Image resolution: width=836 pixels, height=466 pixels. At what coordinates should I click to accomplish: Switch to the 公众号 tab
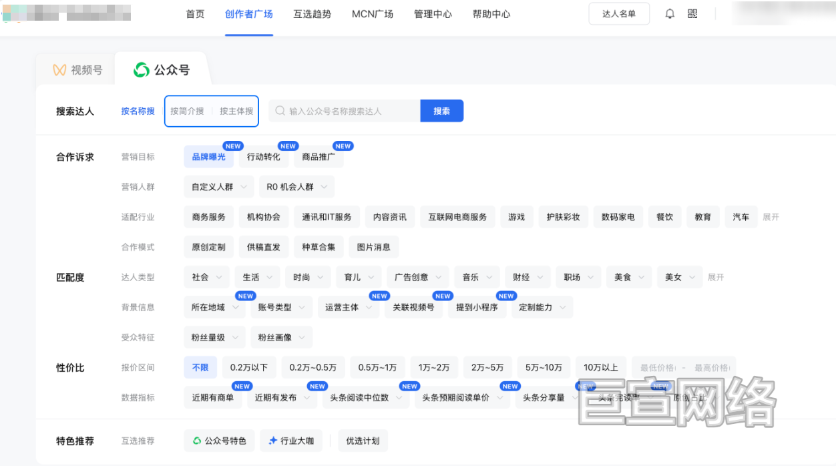pyautogui.click(x=162, y=69)
